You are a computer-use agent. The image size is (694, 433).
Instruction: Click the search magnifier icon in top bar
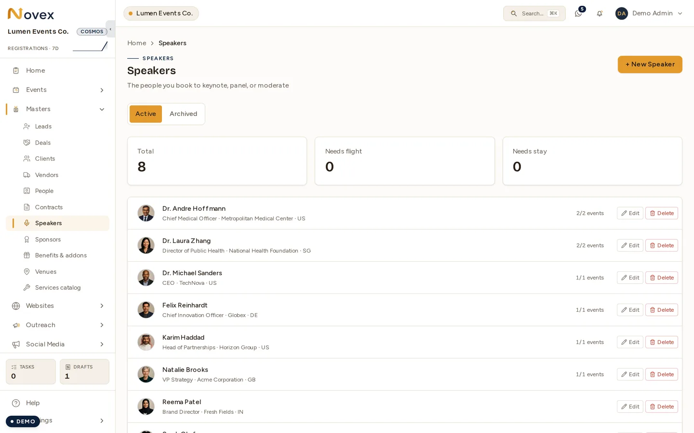514,13
